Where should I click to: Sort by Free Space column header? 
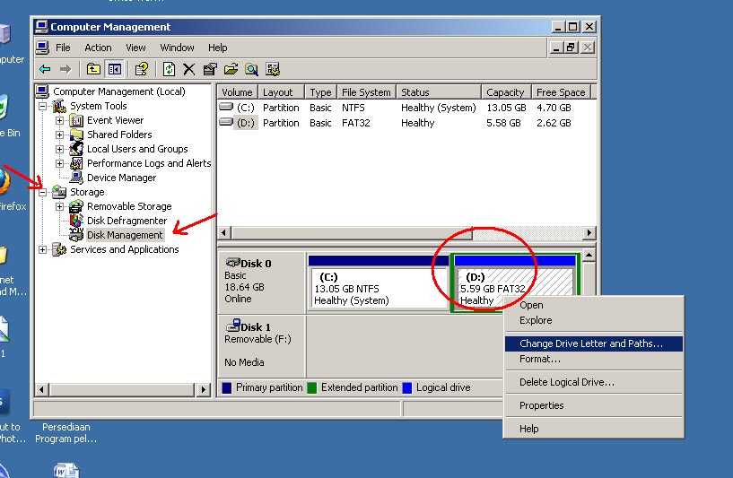point(561,92)
